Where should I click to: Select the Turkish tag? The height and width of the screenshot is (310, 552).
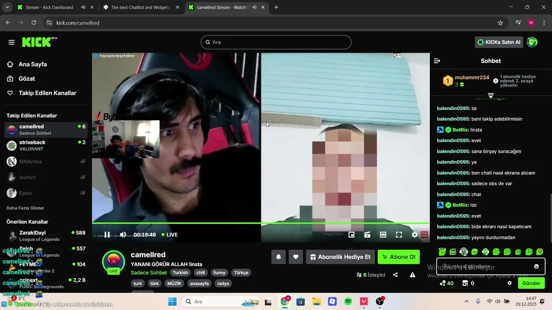click(x=180, y=273)
